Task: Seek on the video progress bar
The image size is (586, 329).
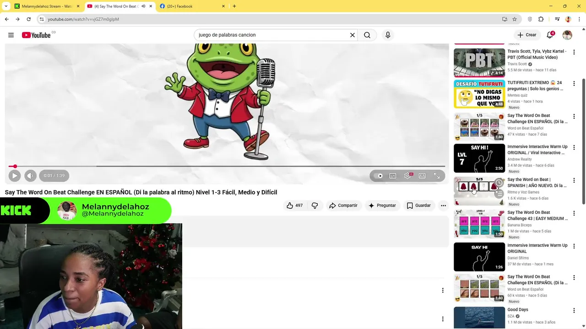Action: 227,166
